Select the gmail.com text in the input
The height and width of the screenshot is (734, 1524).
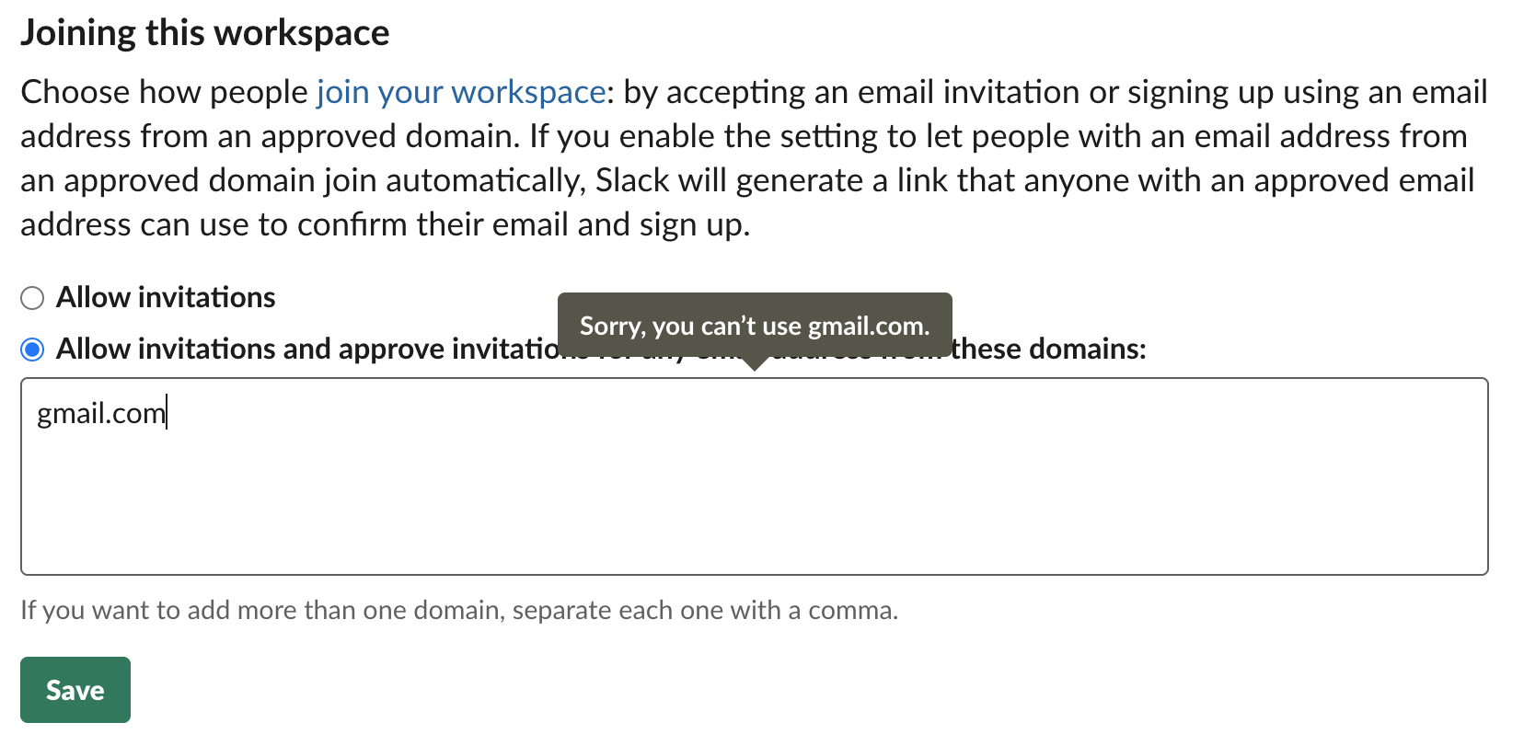click(x=99, y=413)
